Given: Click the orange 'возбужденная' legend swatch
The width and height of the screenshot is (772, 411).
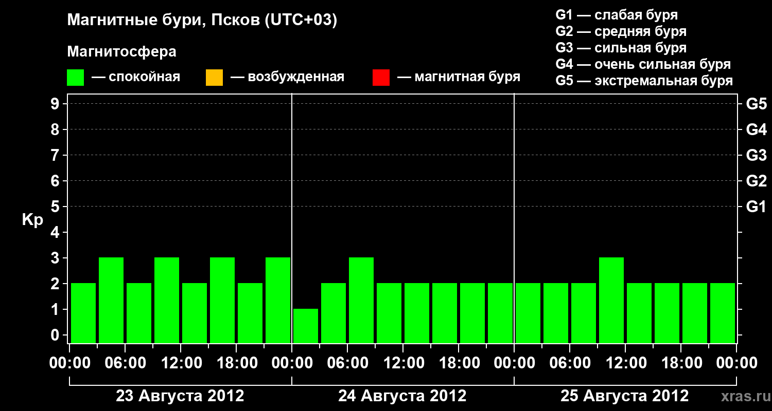Looking at the screenshot, I should click(214, 78).
